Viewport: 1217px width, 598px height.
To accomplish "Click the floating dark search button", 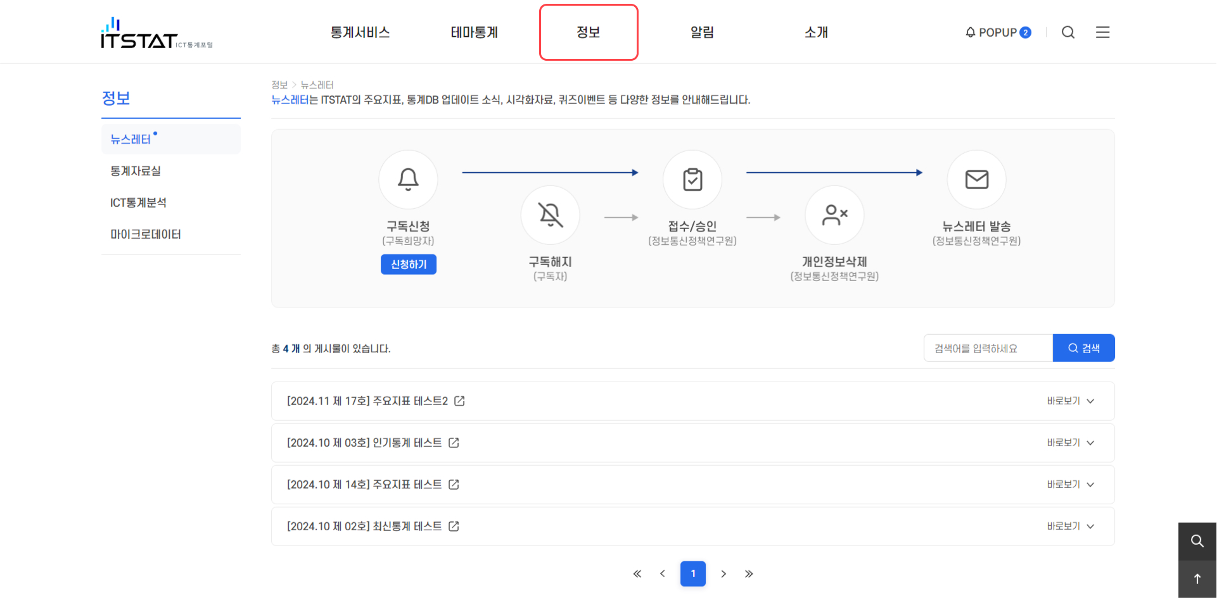I will coord(1197,541).
